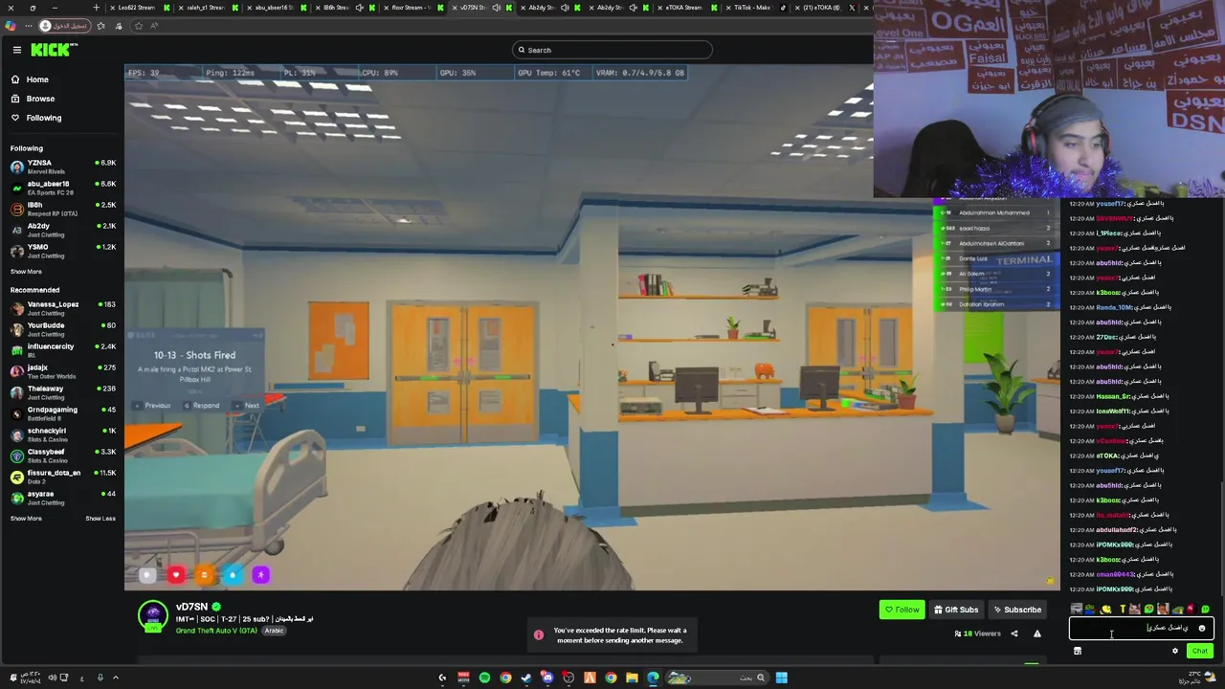The height and width of the screenshot is (689, 1225).
Task: Expand Show More under Following
Action: 26,272
